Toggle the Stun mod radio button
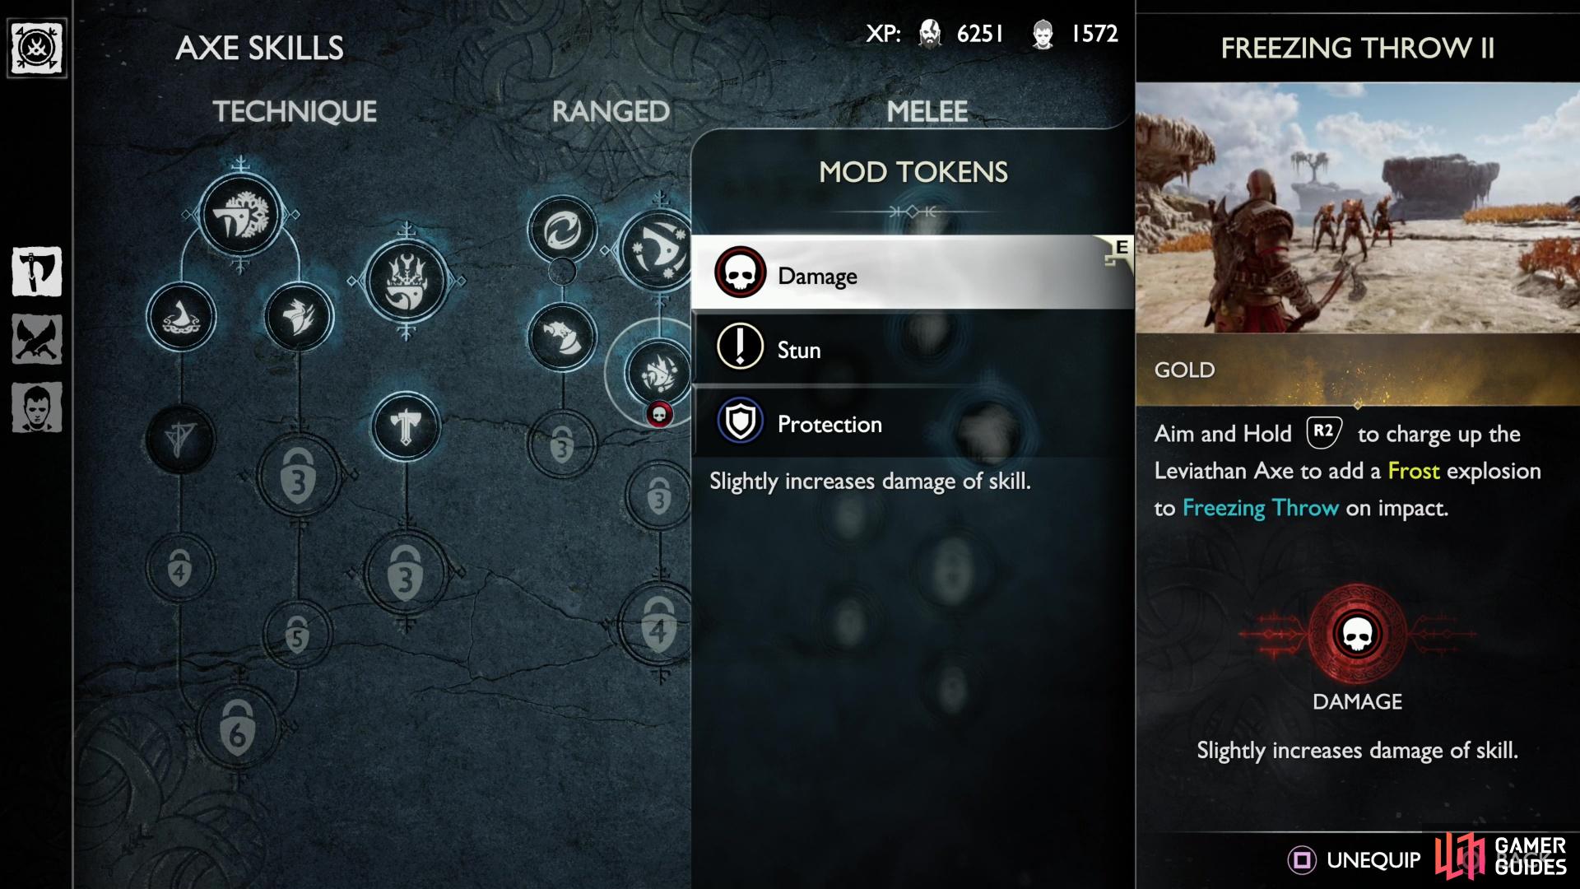Screen dimensions: 1580x889 point(740,348)
